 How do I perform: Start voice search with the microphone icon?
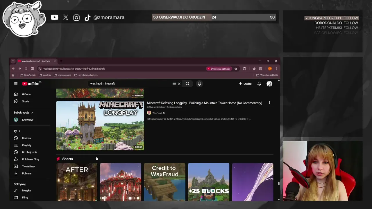tap(199, 84)
